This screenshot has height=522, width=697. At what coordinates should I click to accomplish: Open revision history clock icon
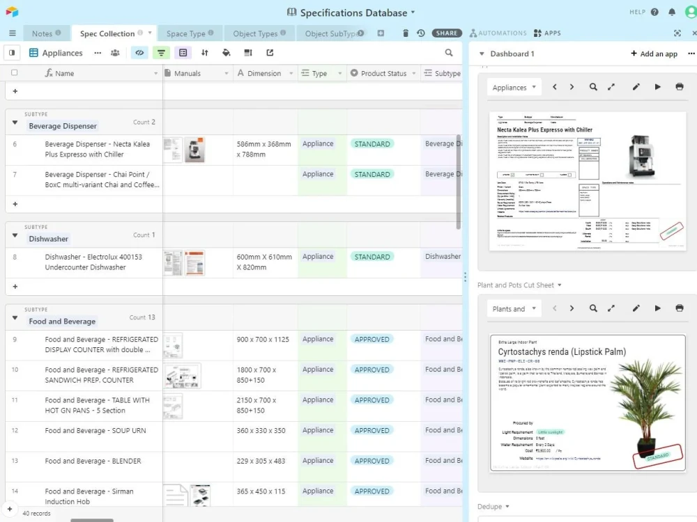[421, 33]
